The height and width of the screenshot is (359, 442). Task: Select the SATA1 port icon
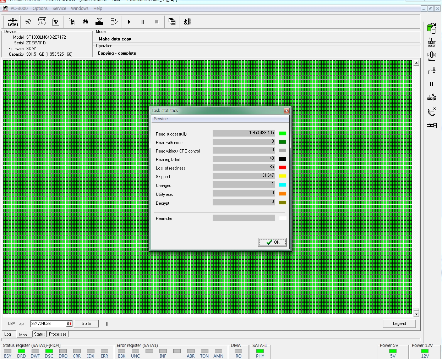(13, 22)
